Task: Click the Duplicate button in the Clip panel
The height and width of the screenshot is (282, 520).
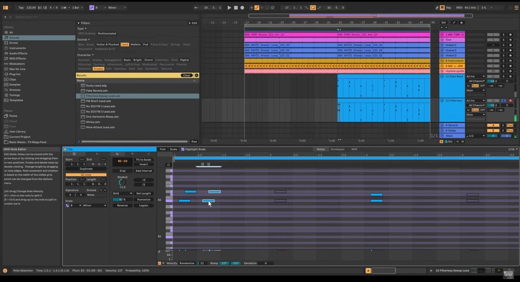Action: coord(86,169)
